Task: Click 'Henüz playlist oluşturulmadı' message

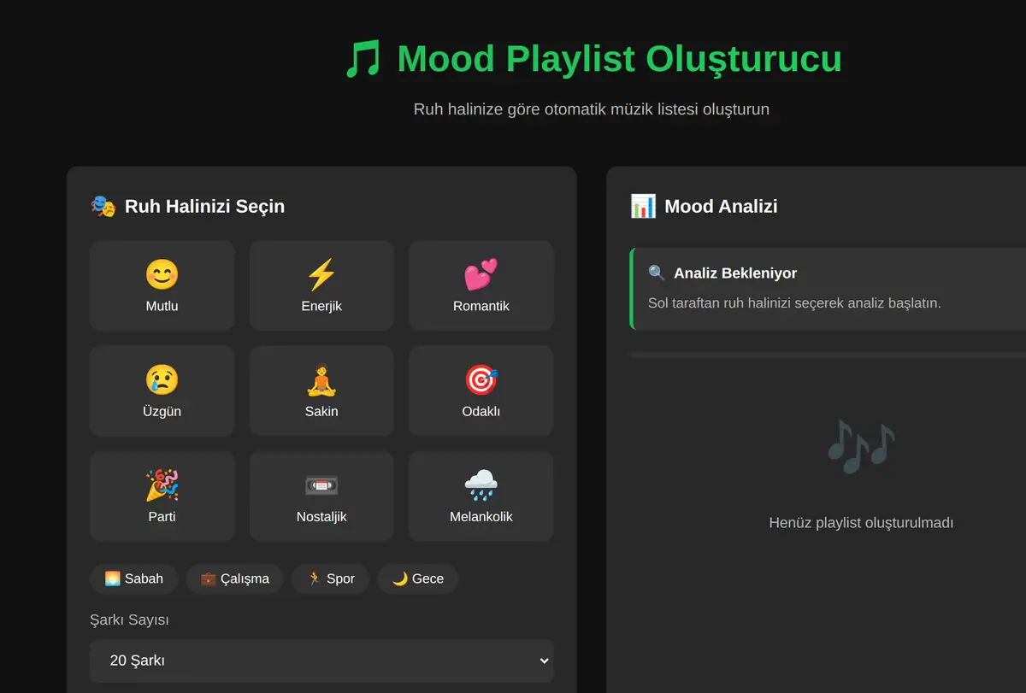Action: pyautogui.click(x=861, y=523)
